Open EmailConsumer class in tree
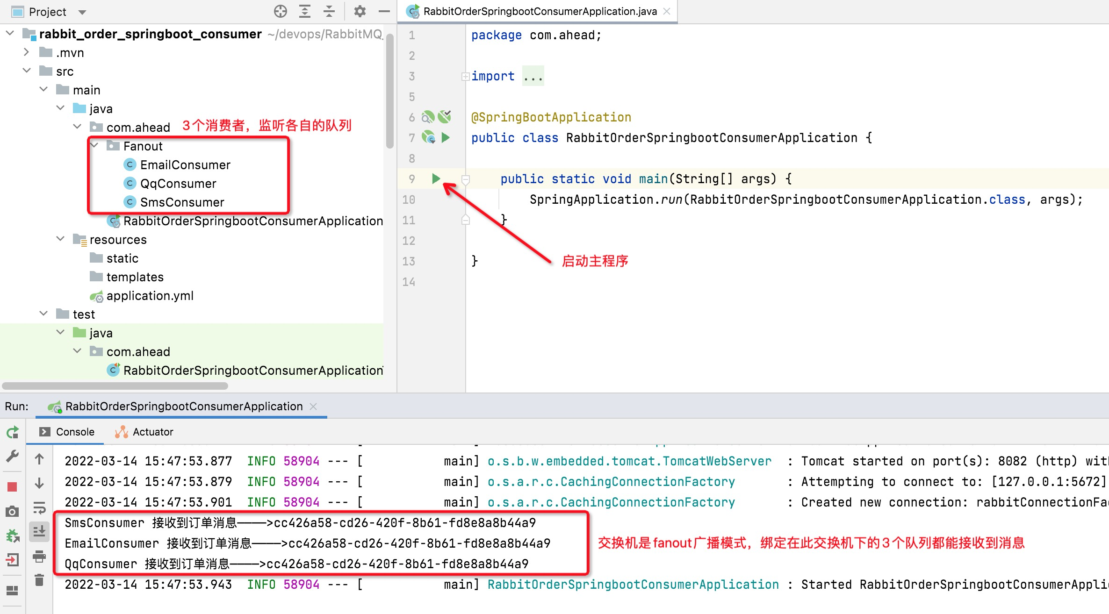This screenshot has width=1109, height=614. 185,164
